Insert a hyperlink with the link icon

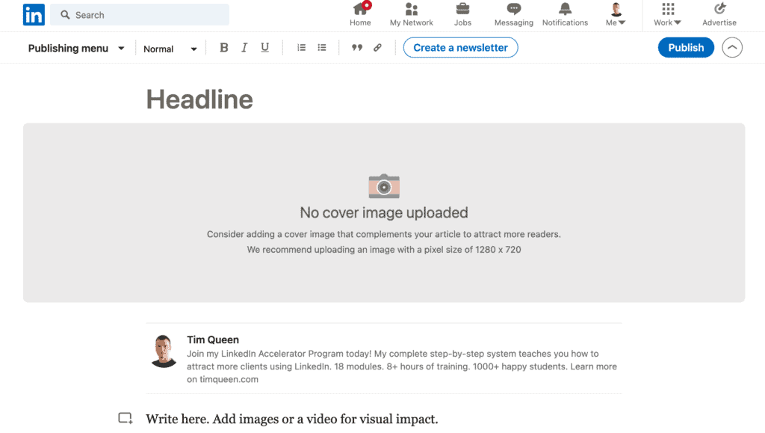tap(377, 48)
